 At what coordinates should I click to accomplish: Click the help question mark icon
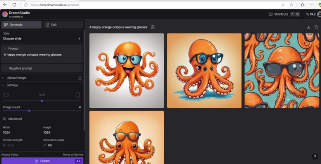[315, 157]
